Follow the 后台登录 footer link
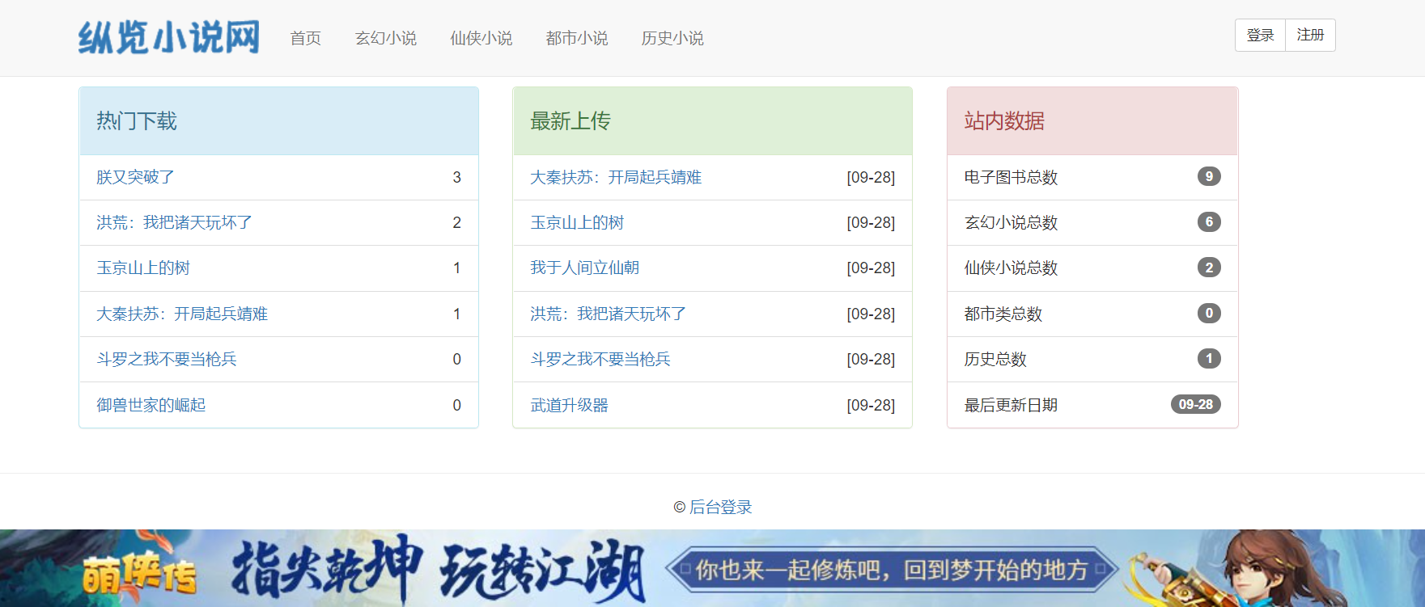 pos(720,507)
